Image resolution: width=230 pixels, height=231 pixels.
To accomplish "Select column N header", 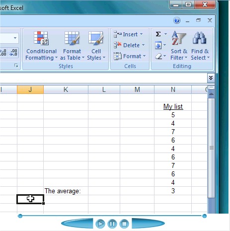I will pyautogui.click(x=173, y=89).
